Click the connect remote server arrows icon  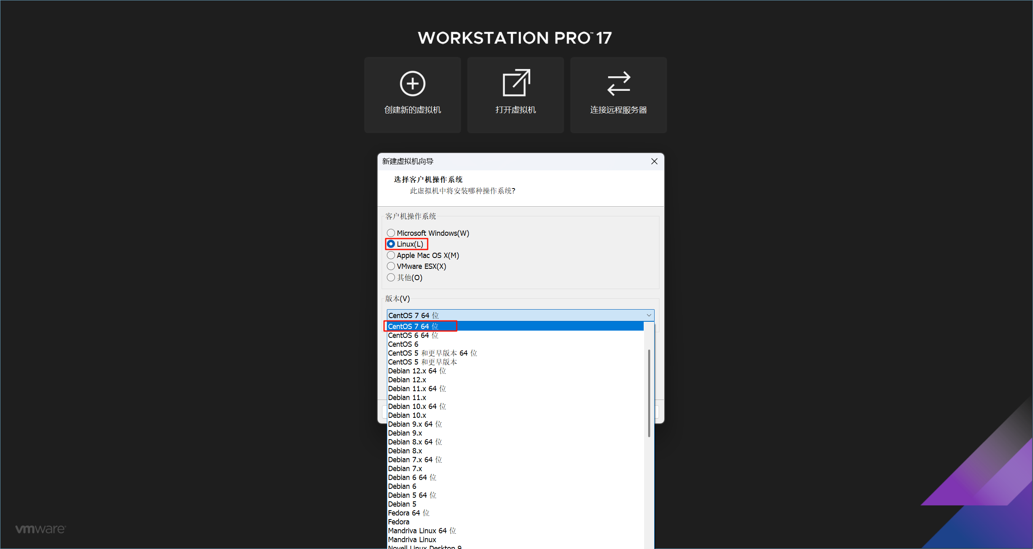click(x=618, y=84)
